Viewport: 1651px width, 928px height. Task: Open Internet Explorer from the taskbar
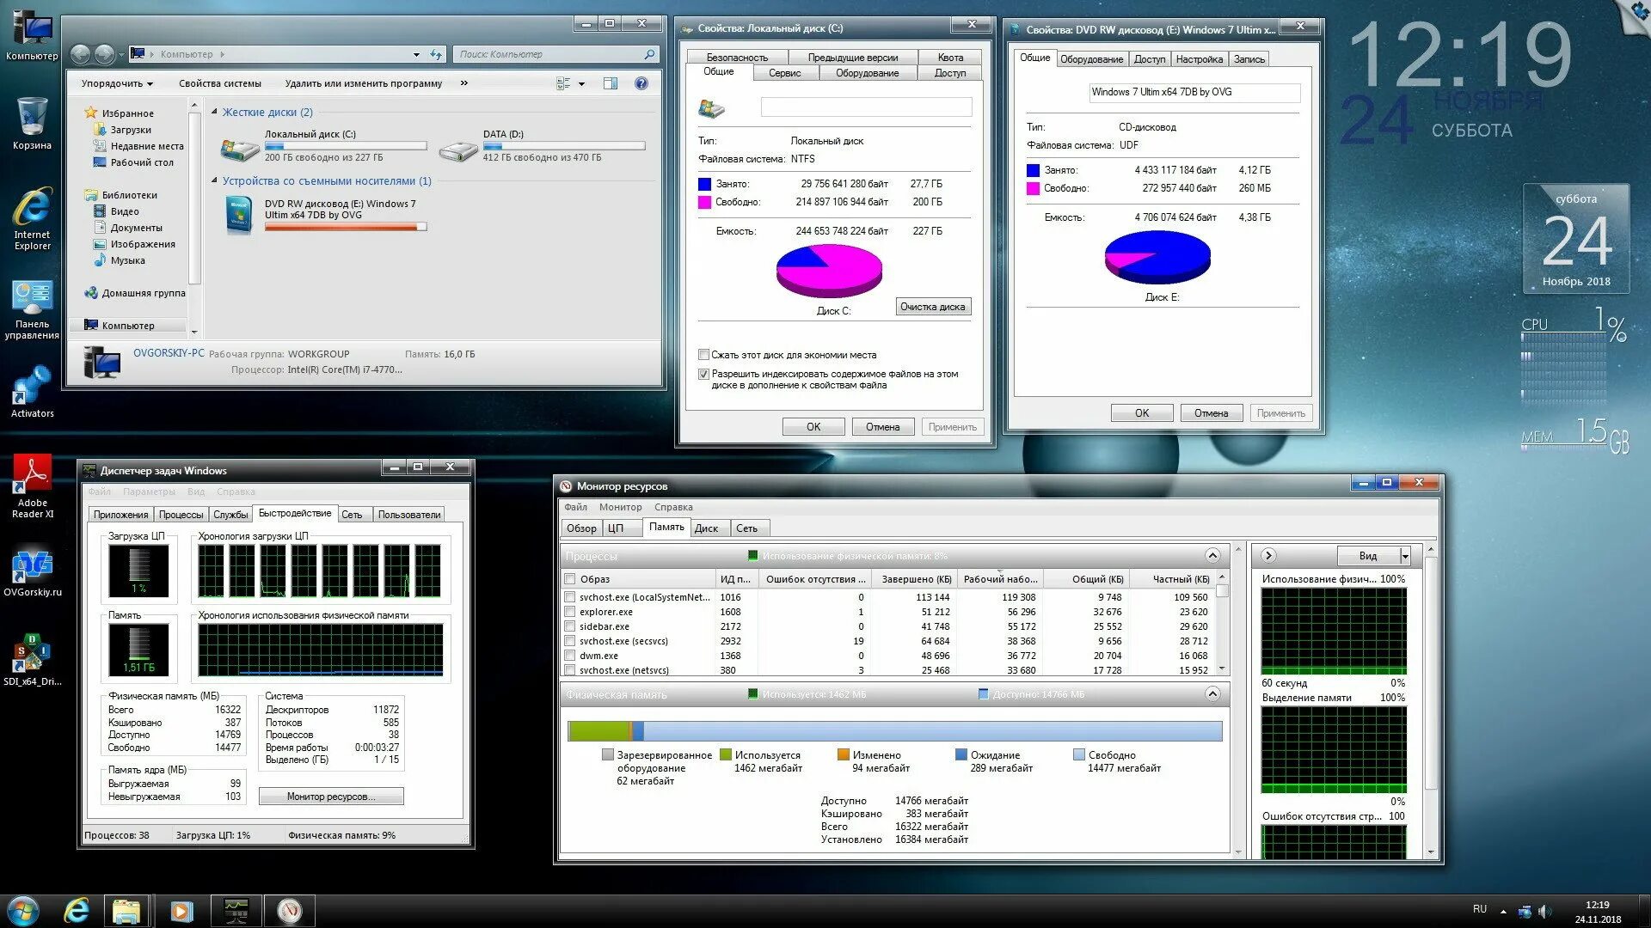point(77,911)
